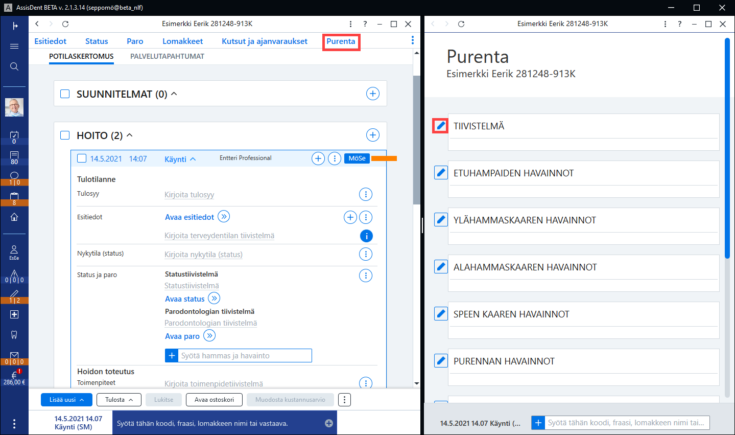
Task: Tick the HOITO checkbox
Action: (x=65, y=135)
